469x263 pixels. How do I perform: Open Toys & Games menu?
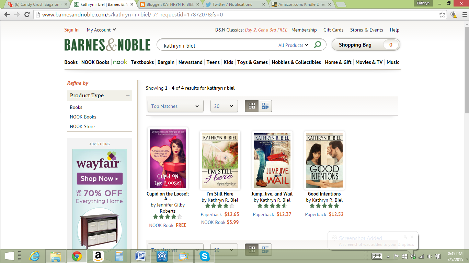pyautogui.click(x=252, y=62)
